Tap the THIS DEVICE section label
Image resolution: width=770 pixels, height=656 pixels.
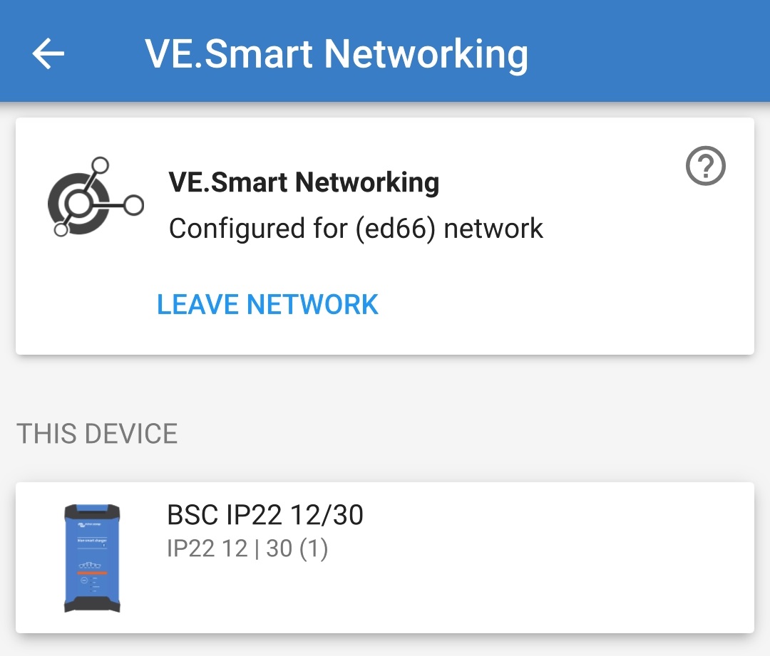[97, 434]
